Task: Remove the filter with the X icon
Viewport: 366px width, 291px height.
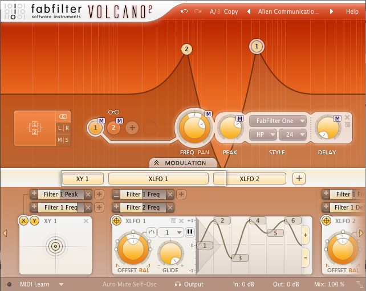Action: tap(347, 117)
